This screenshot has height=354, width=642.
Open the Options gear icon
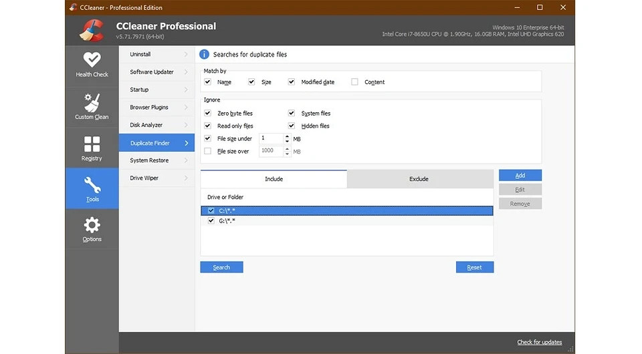[x=92, y=225]
